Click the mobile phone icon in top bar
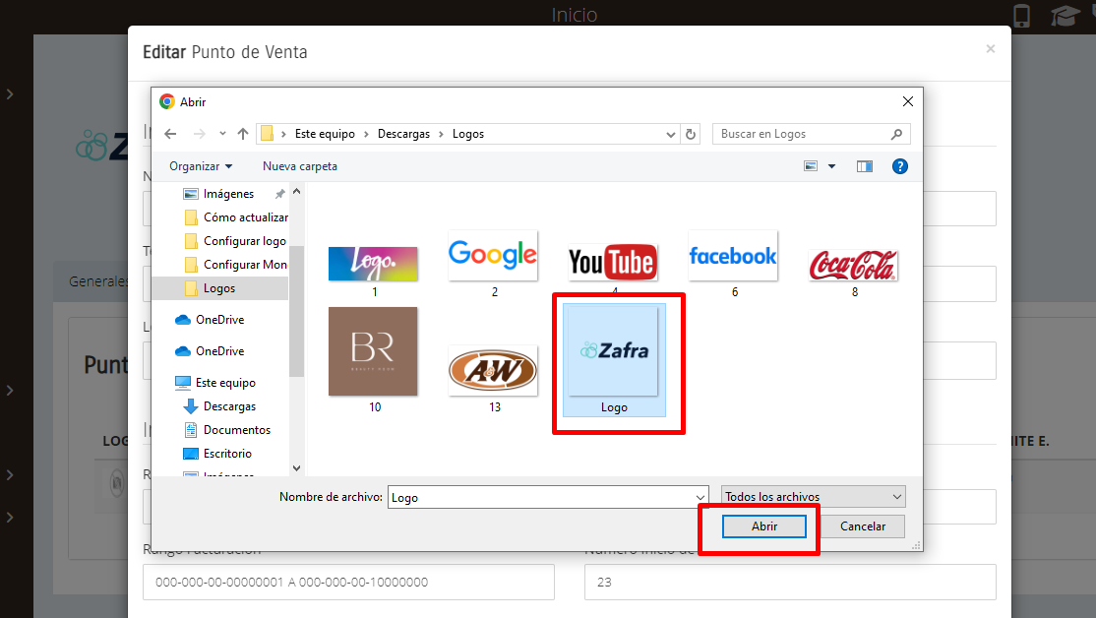1096x618 pixels. point(1021,15)
